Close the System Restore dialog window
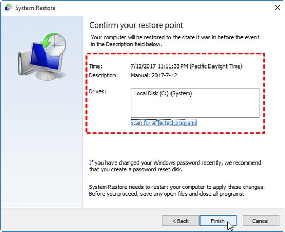Viewport: 285px width, 232px height. (277, 8)
